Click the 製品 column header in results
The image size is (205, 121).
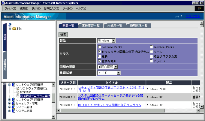point(169,83)
